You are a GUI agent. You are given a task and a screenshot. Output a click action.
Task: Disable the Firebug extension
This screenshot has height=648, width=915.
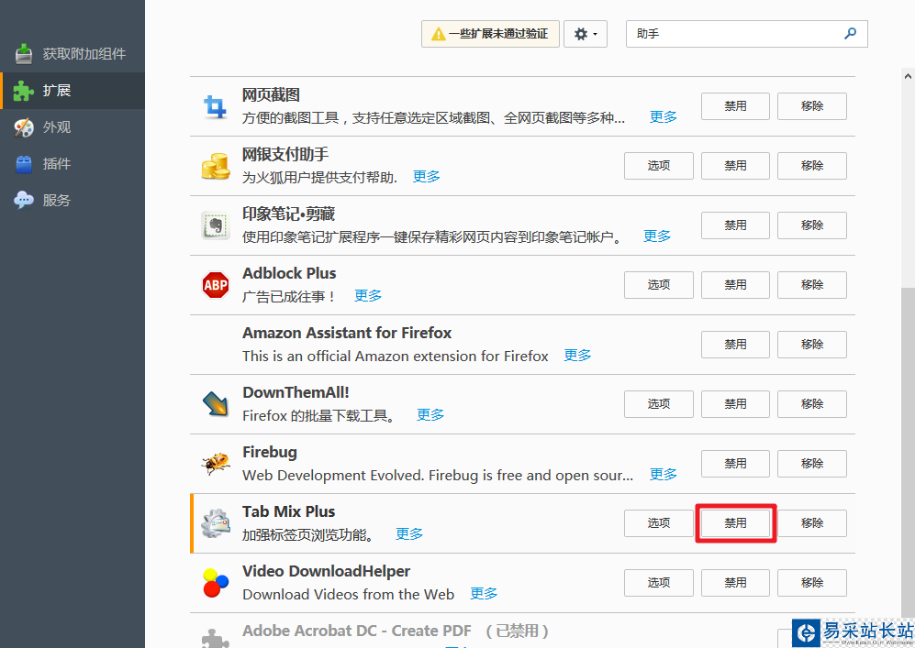pos(735,463)
